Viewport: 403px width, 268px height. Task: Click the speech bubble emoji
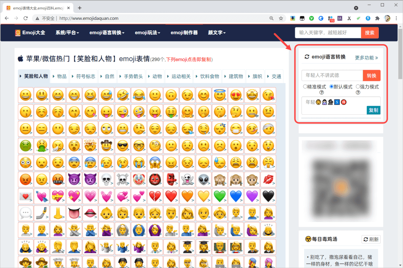click(25, 213)
